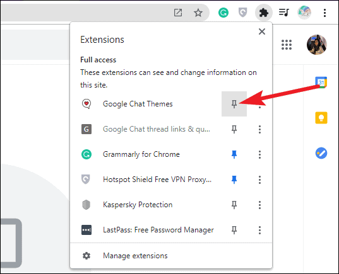Click the open-in-new-window icon in address bar
The image size is (339, 274).
tap(178, 13)
